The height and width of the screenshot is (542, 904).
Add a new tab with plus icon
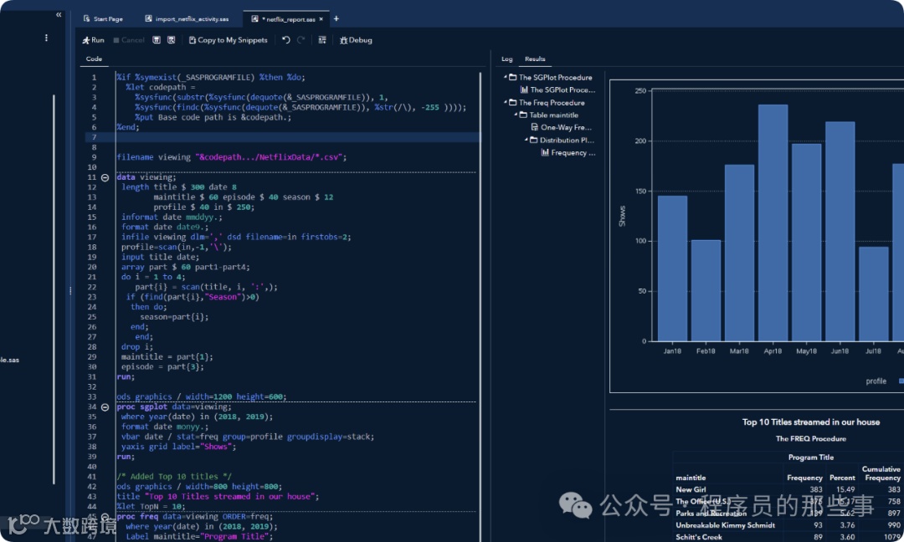[x=336, y=19]
